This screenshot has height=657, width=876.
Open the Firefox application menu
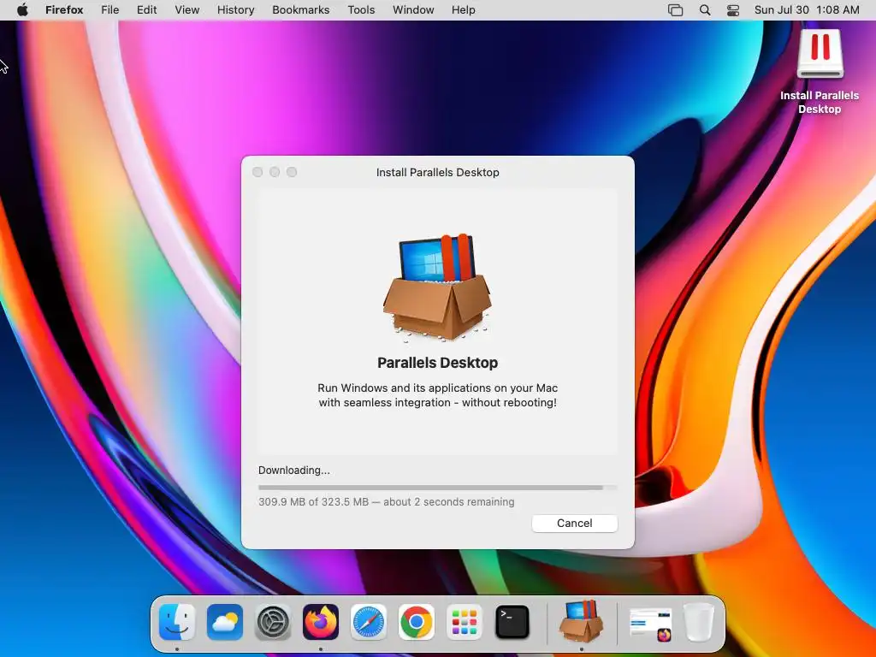pyautogui.click(x=64, y=9)
